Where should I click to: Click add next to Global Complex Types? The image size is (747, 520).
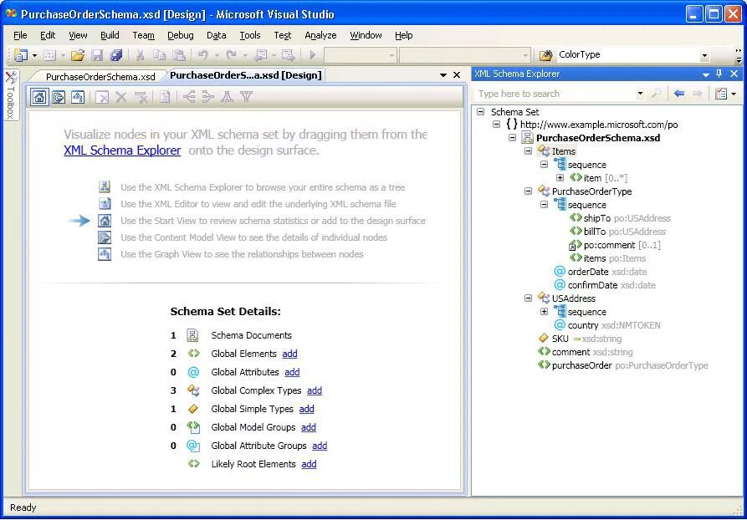coord(315,390)
